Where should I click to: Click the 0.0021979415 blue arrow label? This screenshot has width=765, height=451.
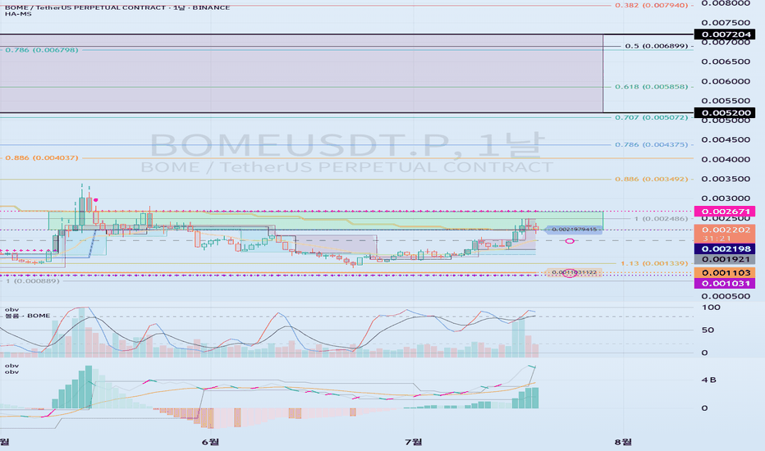573,230
